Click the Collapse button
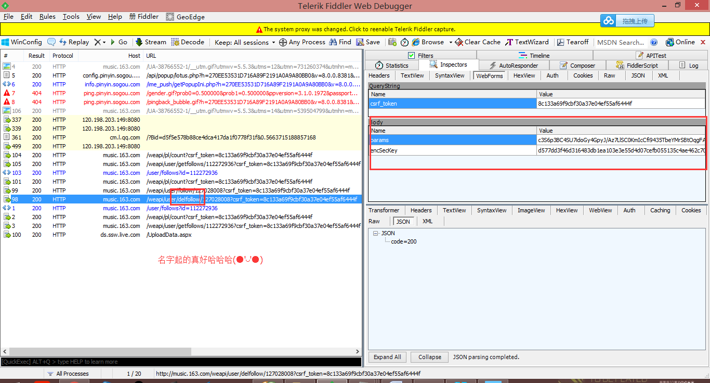The height and width of the screenshot is (383, 710). click(x=430, y=357)
